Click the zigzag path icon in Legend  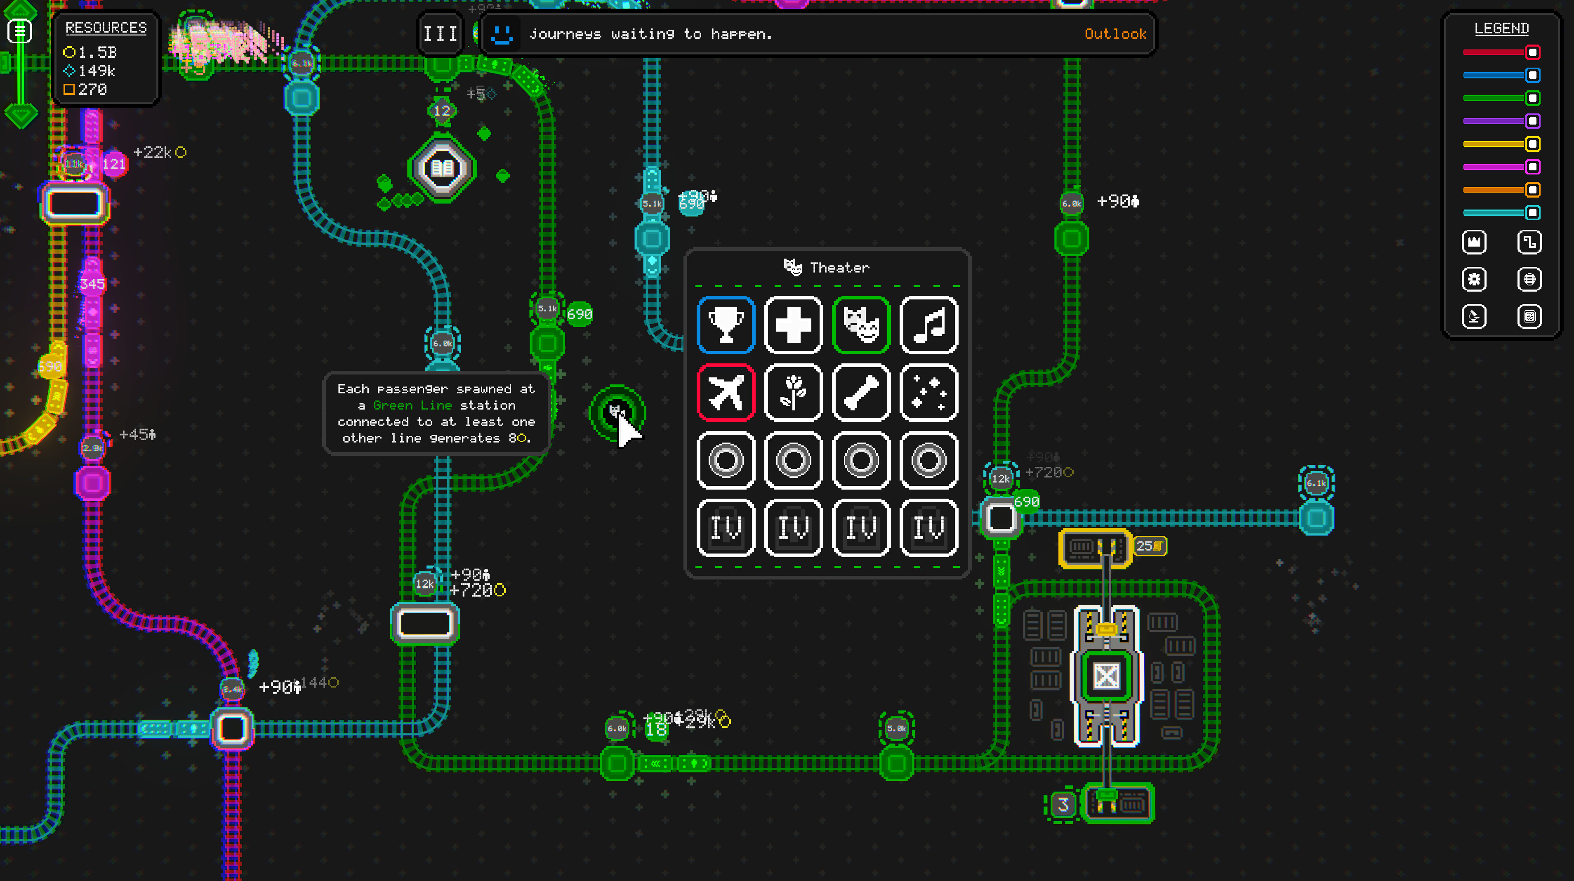[x=1529, y=243]
